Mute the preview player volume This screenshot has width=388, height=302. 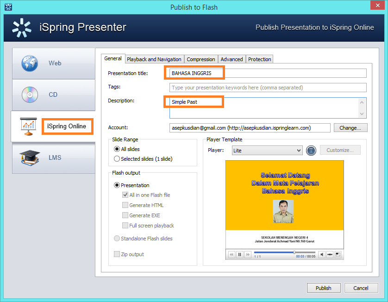tap(322, 254)
